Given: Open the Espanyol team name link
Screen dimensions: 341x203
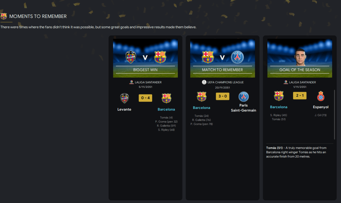Looking at the screenshot, I should [x=321, y=107].
